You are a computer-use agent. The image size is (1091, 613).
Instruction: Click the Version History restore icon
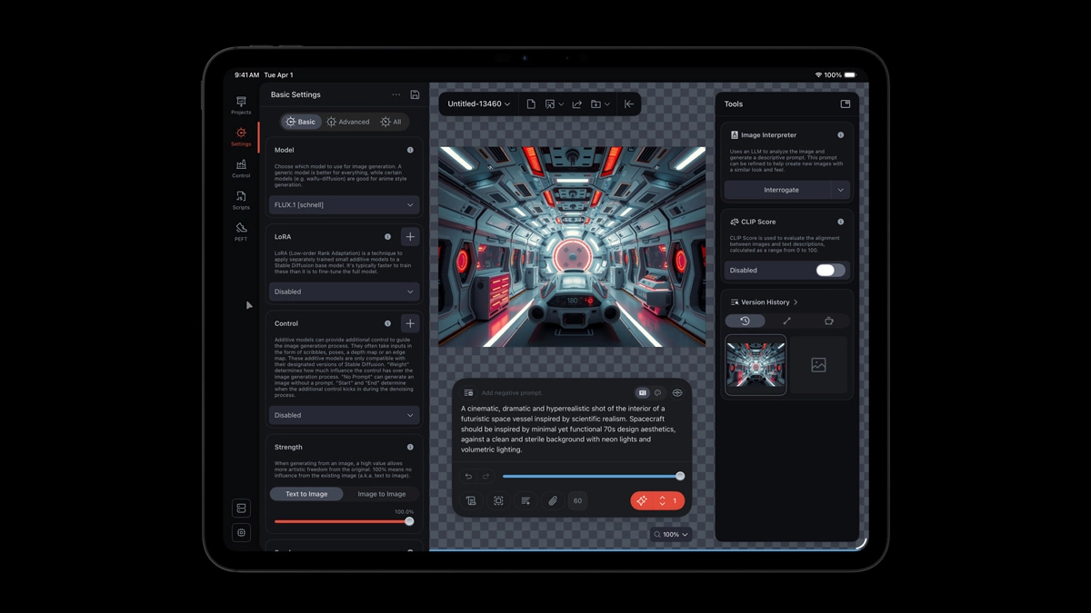tap(746, 321)
